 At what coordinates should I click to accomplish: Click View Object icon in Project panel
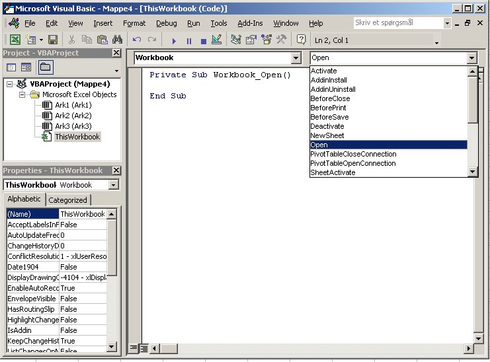tap(26, 67)
